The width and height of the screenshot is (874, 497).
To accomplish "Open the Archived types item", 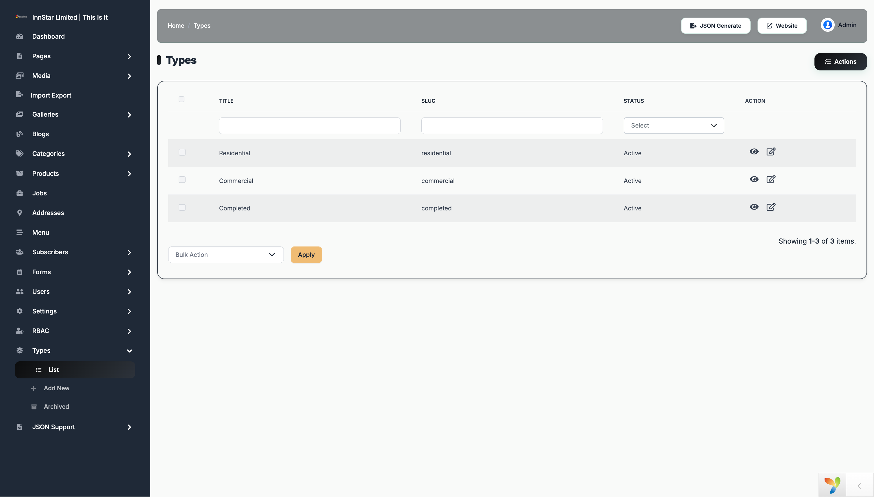I will 56,407.
